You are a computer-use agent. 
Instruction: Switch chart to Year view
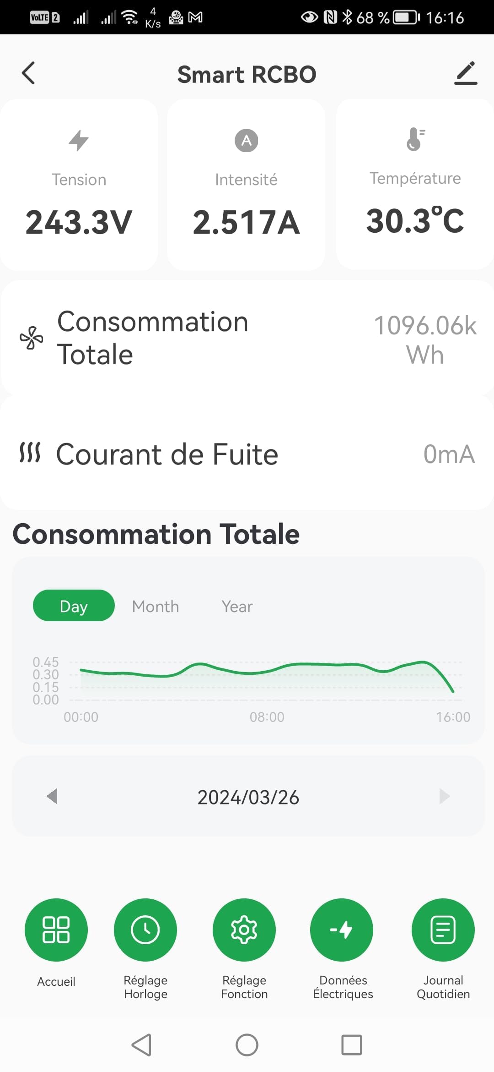pyautogui.click(x=237, y=606)
